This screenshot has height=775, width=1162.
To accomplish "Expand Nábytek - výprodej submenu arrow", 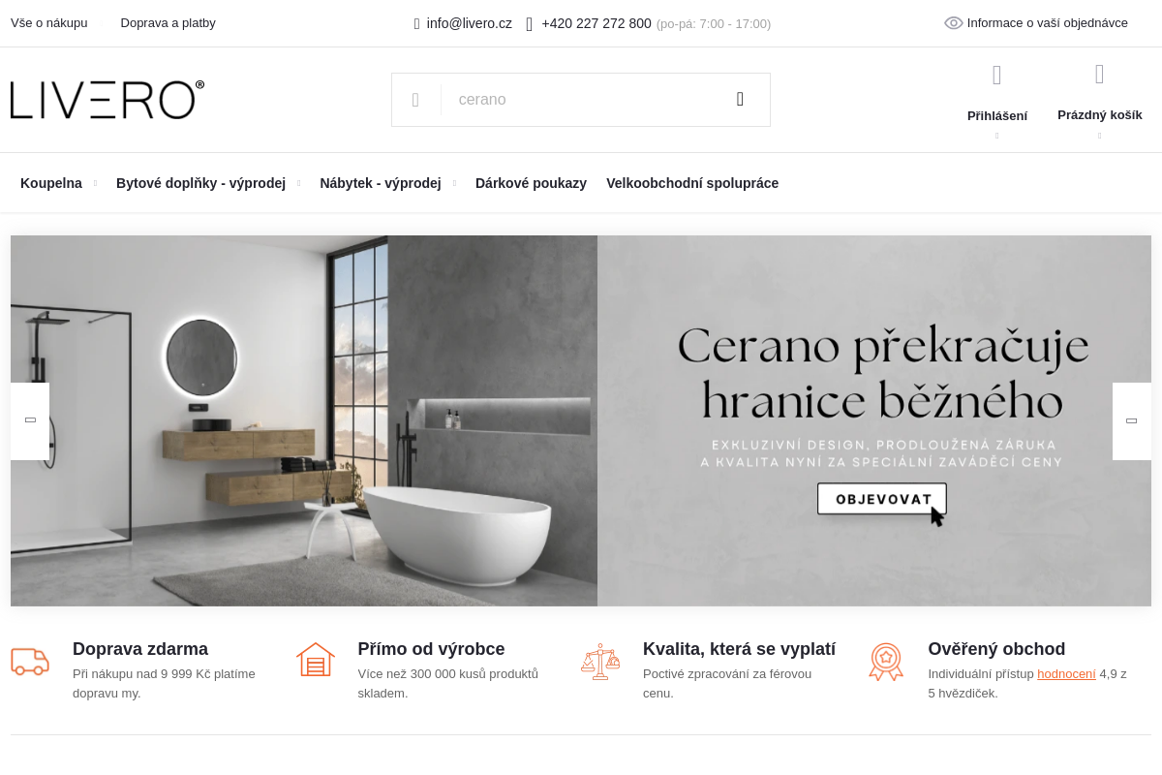I will point(454,183).
